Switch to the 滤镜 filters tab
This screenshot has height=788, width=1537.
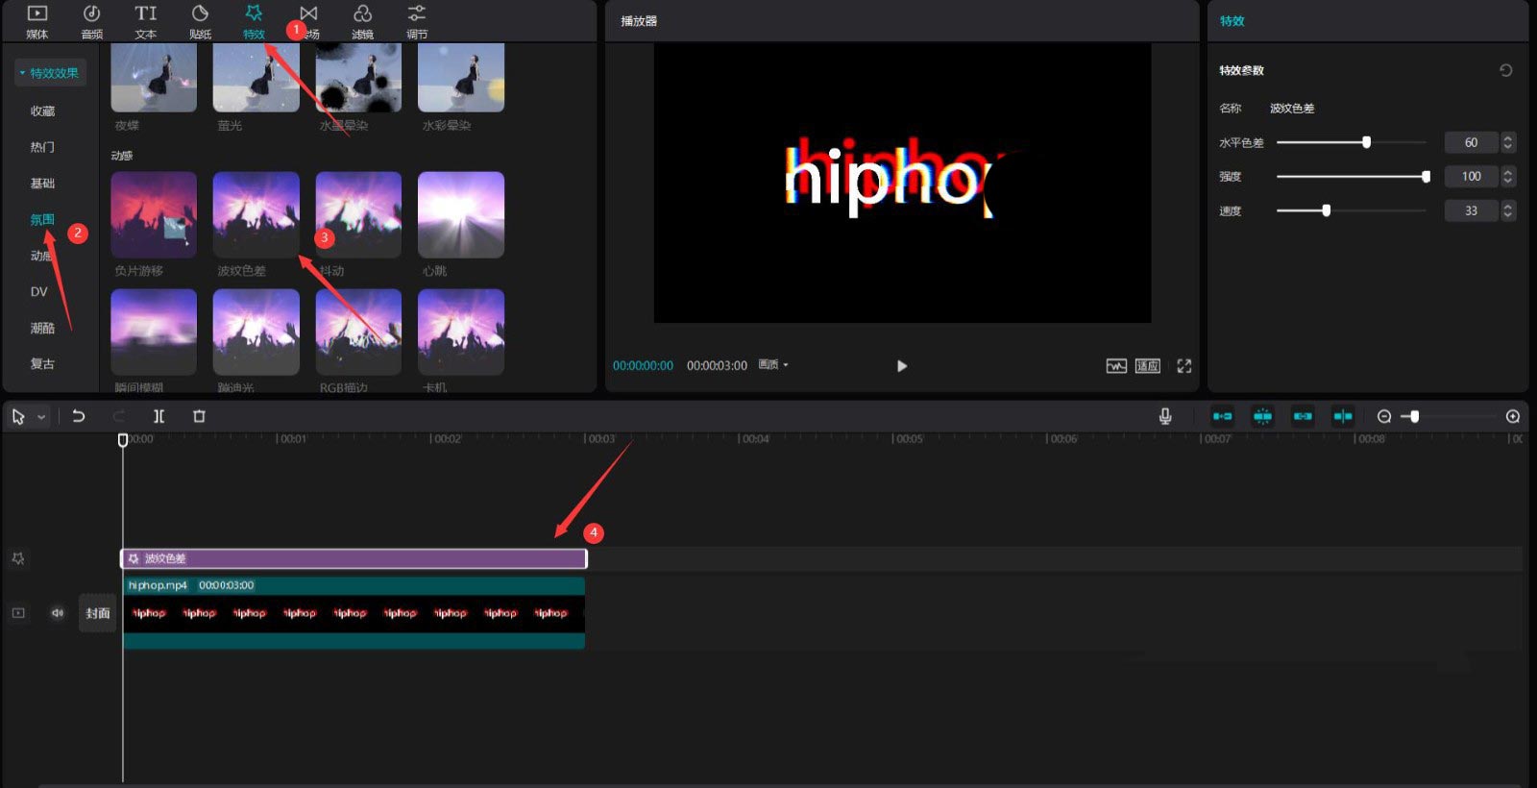pos(362,22)
